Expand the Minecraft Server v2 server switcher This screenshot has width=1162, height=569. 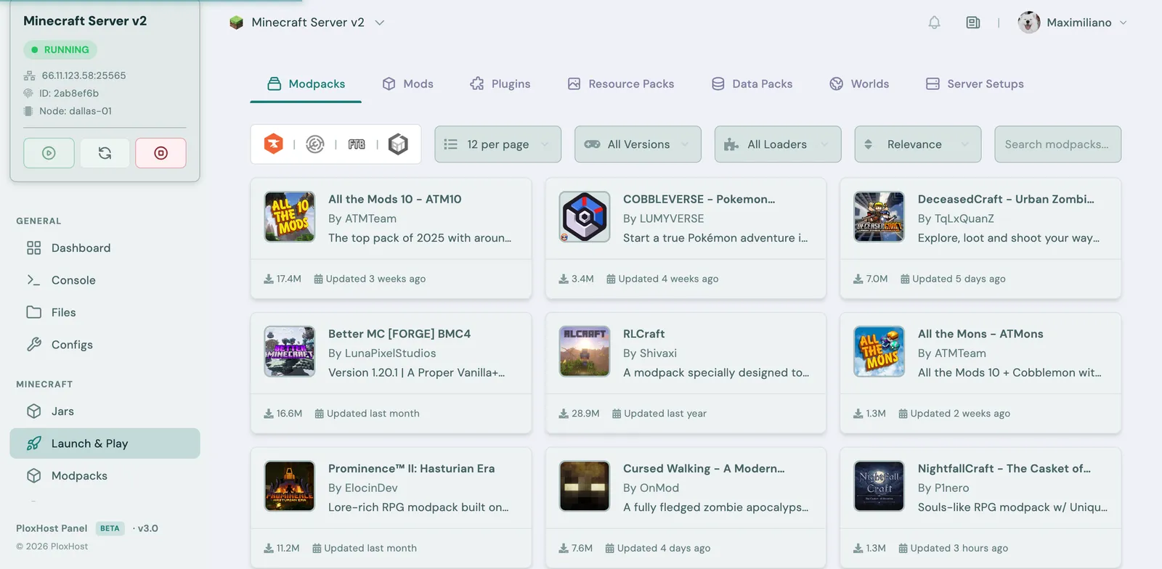[x=380, y=22]
